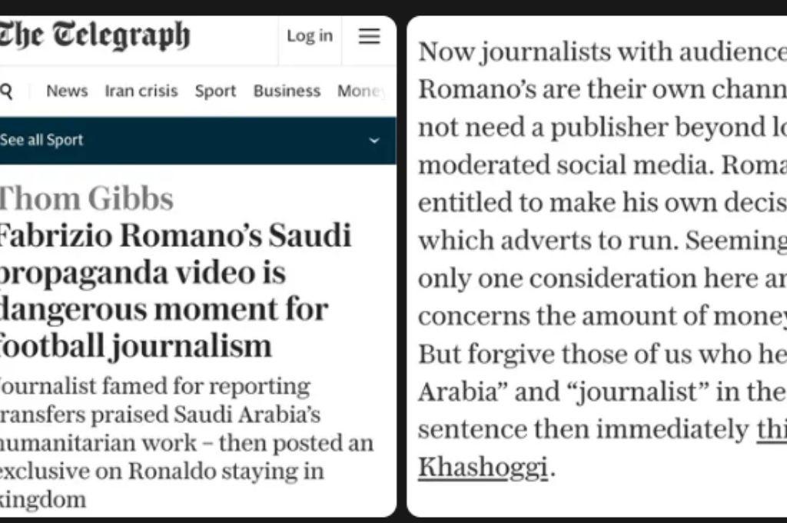This screenshot has width=787, height=523.
Task: Select the Sport nav item
Action: 215,91
